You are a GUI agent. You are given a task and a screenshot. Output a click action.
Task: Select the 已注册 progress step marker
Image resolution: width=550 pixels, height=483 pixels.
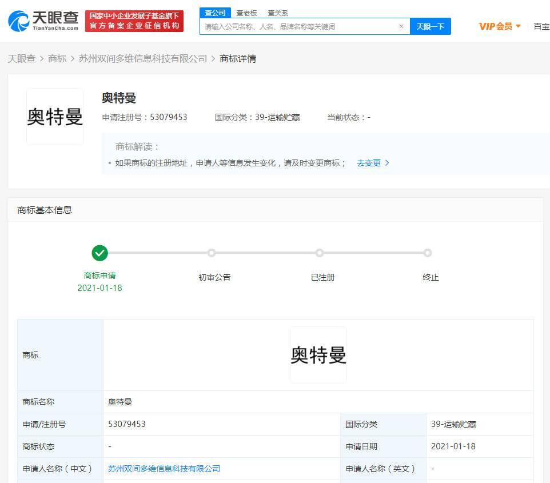click(x=319, y=253)
